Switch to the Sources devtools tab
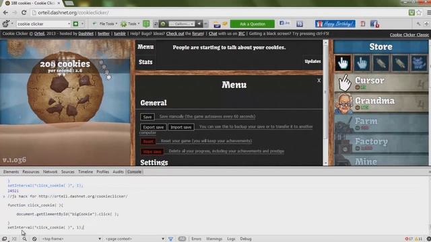Image resolution: width=431 pixels, height=242 pixels. click(67, 172)
